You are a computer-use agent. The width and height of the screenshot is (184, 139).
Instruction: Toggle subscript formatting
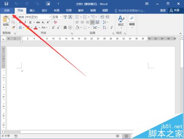point(43,22)
